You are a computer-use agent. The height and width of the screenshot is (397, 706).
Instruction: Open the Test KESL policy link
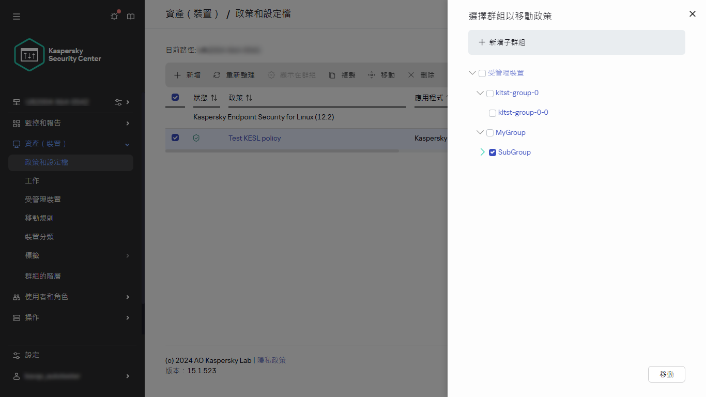[254, 138]
